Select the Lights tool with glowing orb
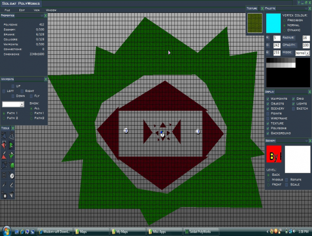 [4, 195]
